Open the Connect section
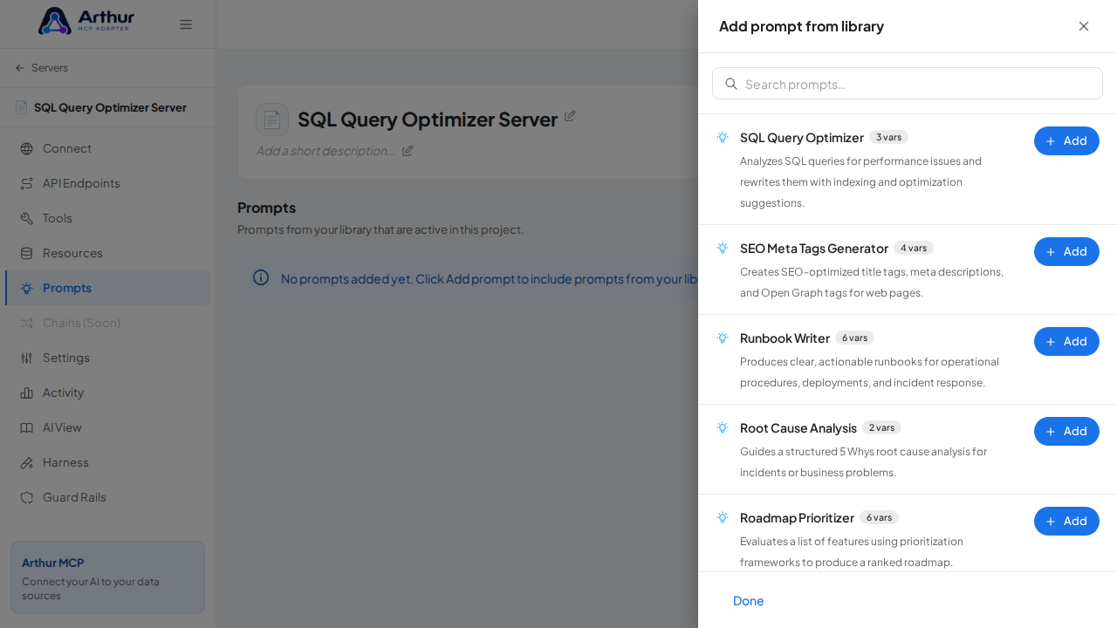 tap(107, 148)
